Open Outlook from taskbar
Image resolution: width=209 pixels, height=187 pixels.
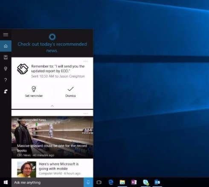point(157,182)
